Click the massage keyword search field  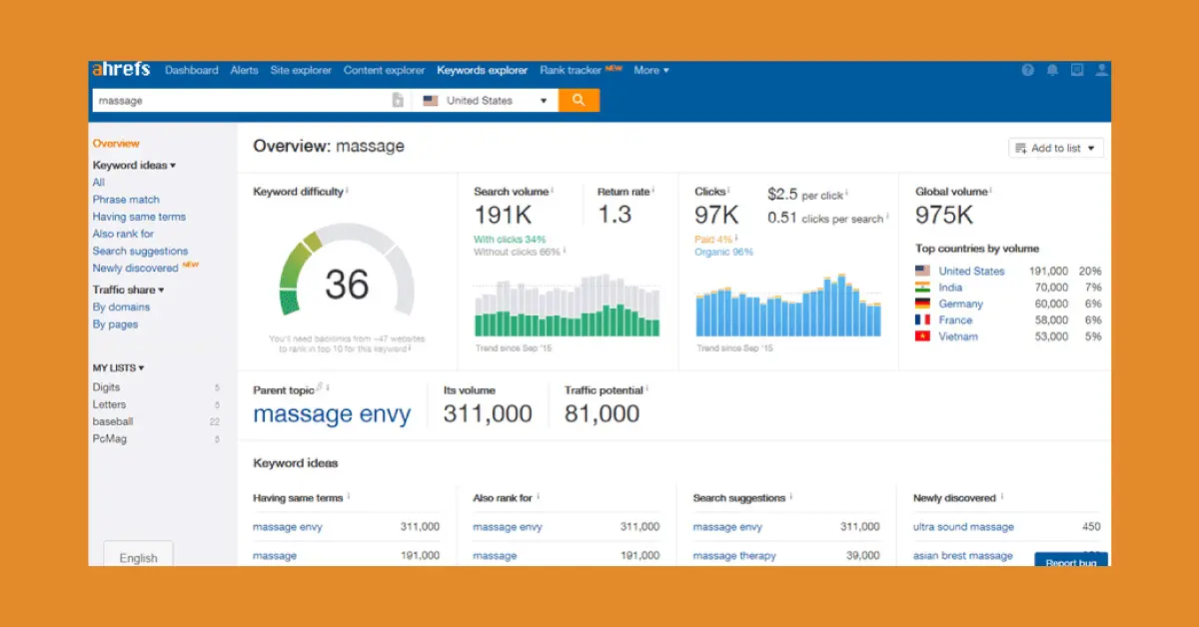(x=240, y=101)
